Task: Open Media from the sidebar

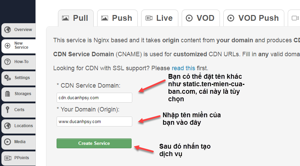Action: coord(18,142)
